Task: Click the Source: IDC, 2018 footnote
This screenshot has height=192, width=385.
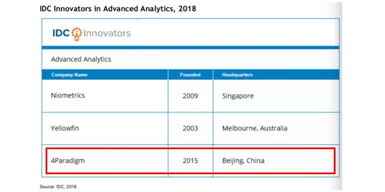Action: (x=58, y=187)
